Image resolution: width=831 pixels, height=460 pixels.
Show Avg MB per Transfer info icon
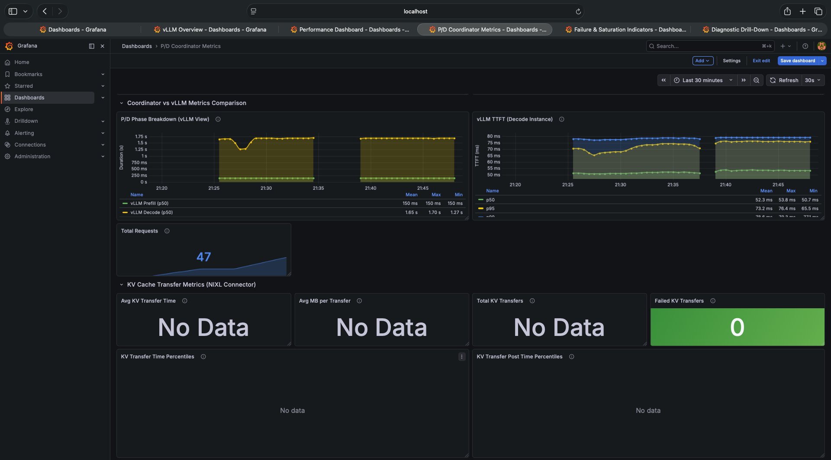coord(359,301)
